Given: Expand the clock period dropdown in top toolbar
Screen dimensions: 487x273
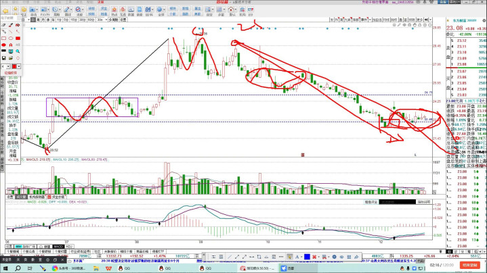Looking at the screenshot, I should pos(60,10).
